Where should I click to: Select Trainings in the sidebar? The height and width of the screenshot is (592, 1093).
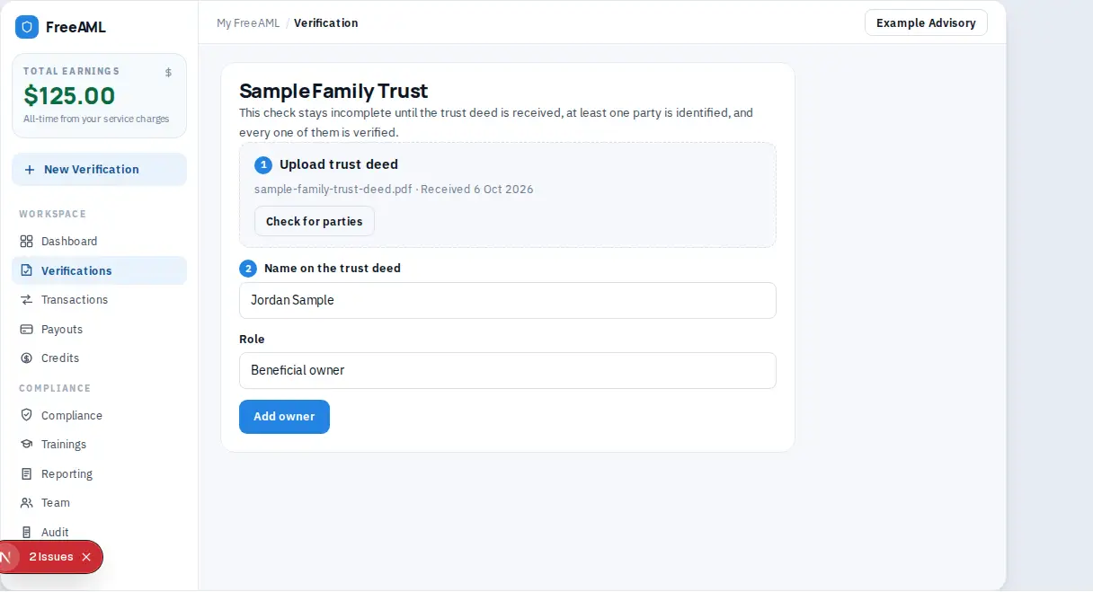(99, 445)
